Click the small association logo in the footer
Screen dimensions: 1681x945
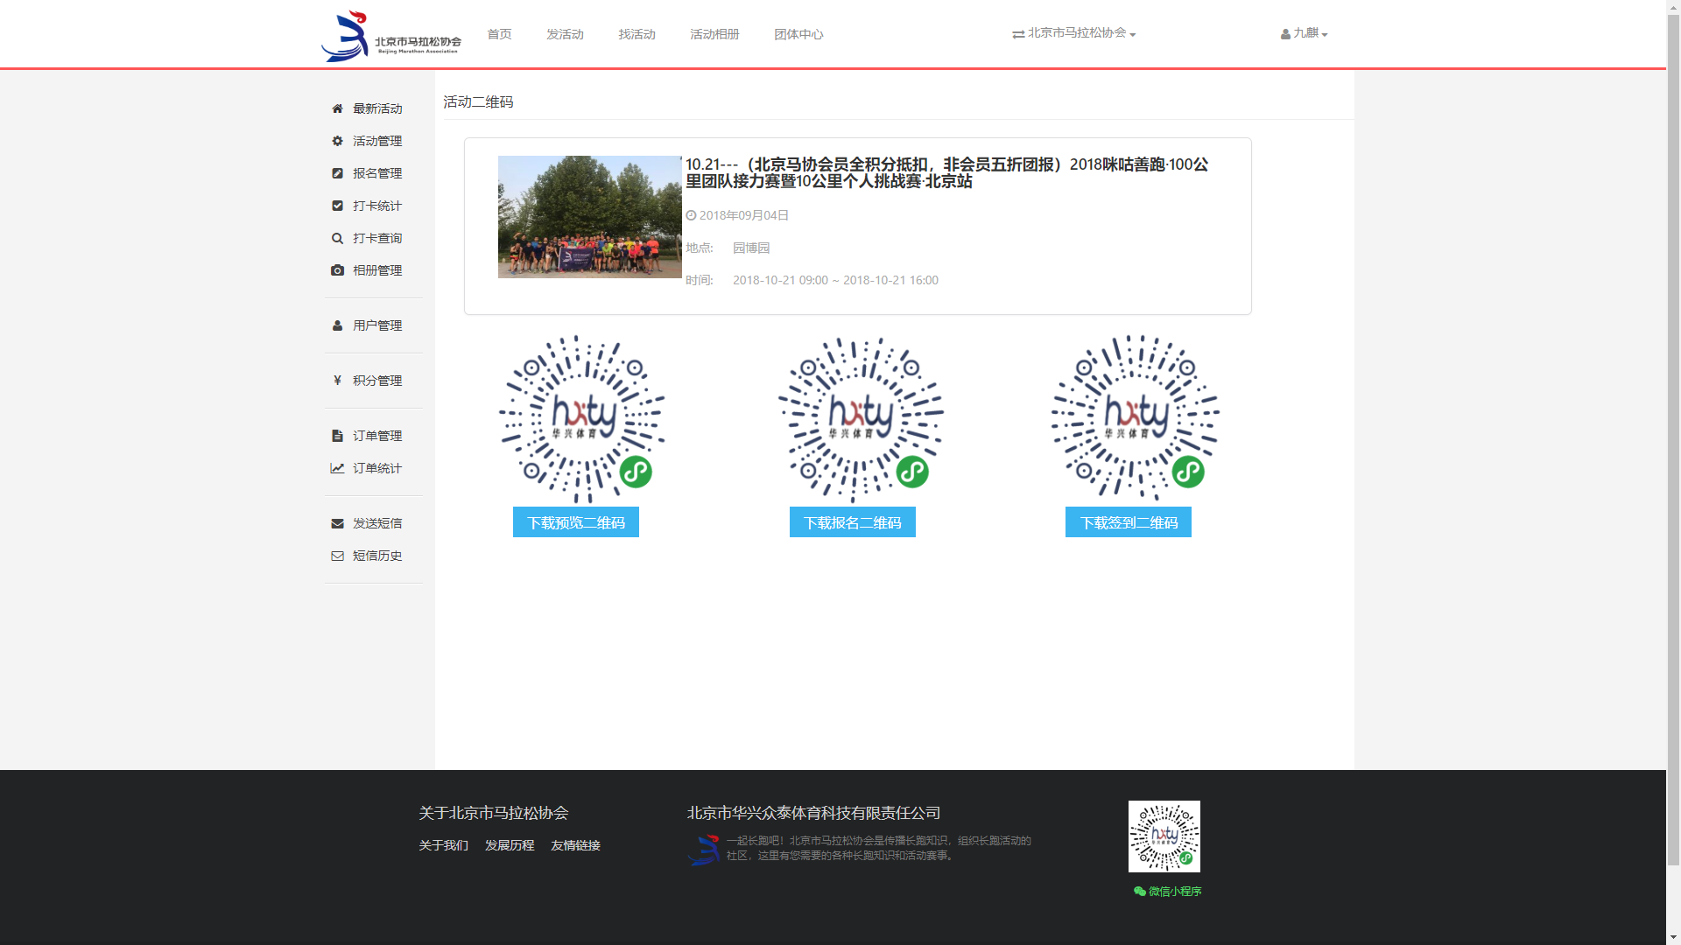(704, 850)
